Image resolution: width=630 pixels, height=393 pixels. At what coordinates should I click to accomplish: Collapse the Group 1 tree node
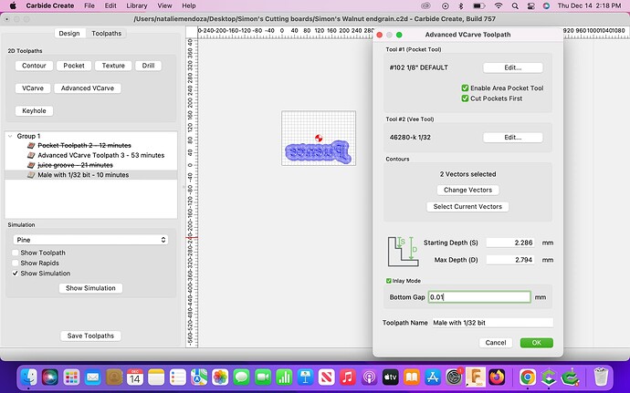pyautogui.click(x=10, y=136)
